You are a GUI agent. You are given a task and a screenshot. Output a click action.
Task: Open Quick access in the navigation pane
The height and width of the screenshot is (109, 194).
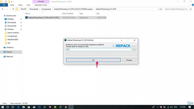tap(11, 15)
